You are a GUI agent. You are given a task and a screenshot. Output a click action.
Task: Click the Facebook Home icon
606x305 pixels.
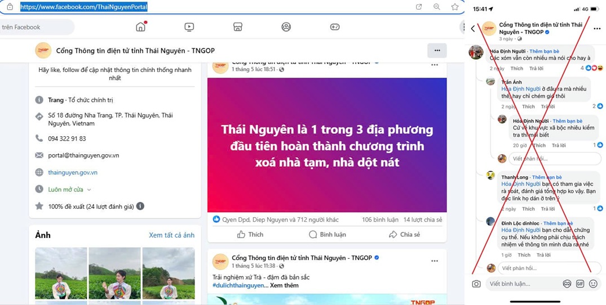(141, 27)
